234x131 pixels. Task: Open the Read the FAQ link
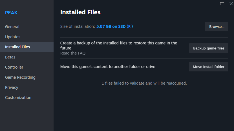[x=73, y=53]
